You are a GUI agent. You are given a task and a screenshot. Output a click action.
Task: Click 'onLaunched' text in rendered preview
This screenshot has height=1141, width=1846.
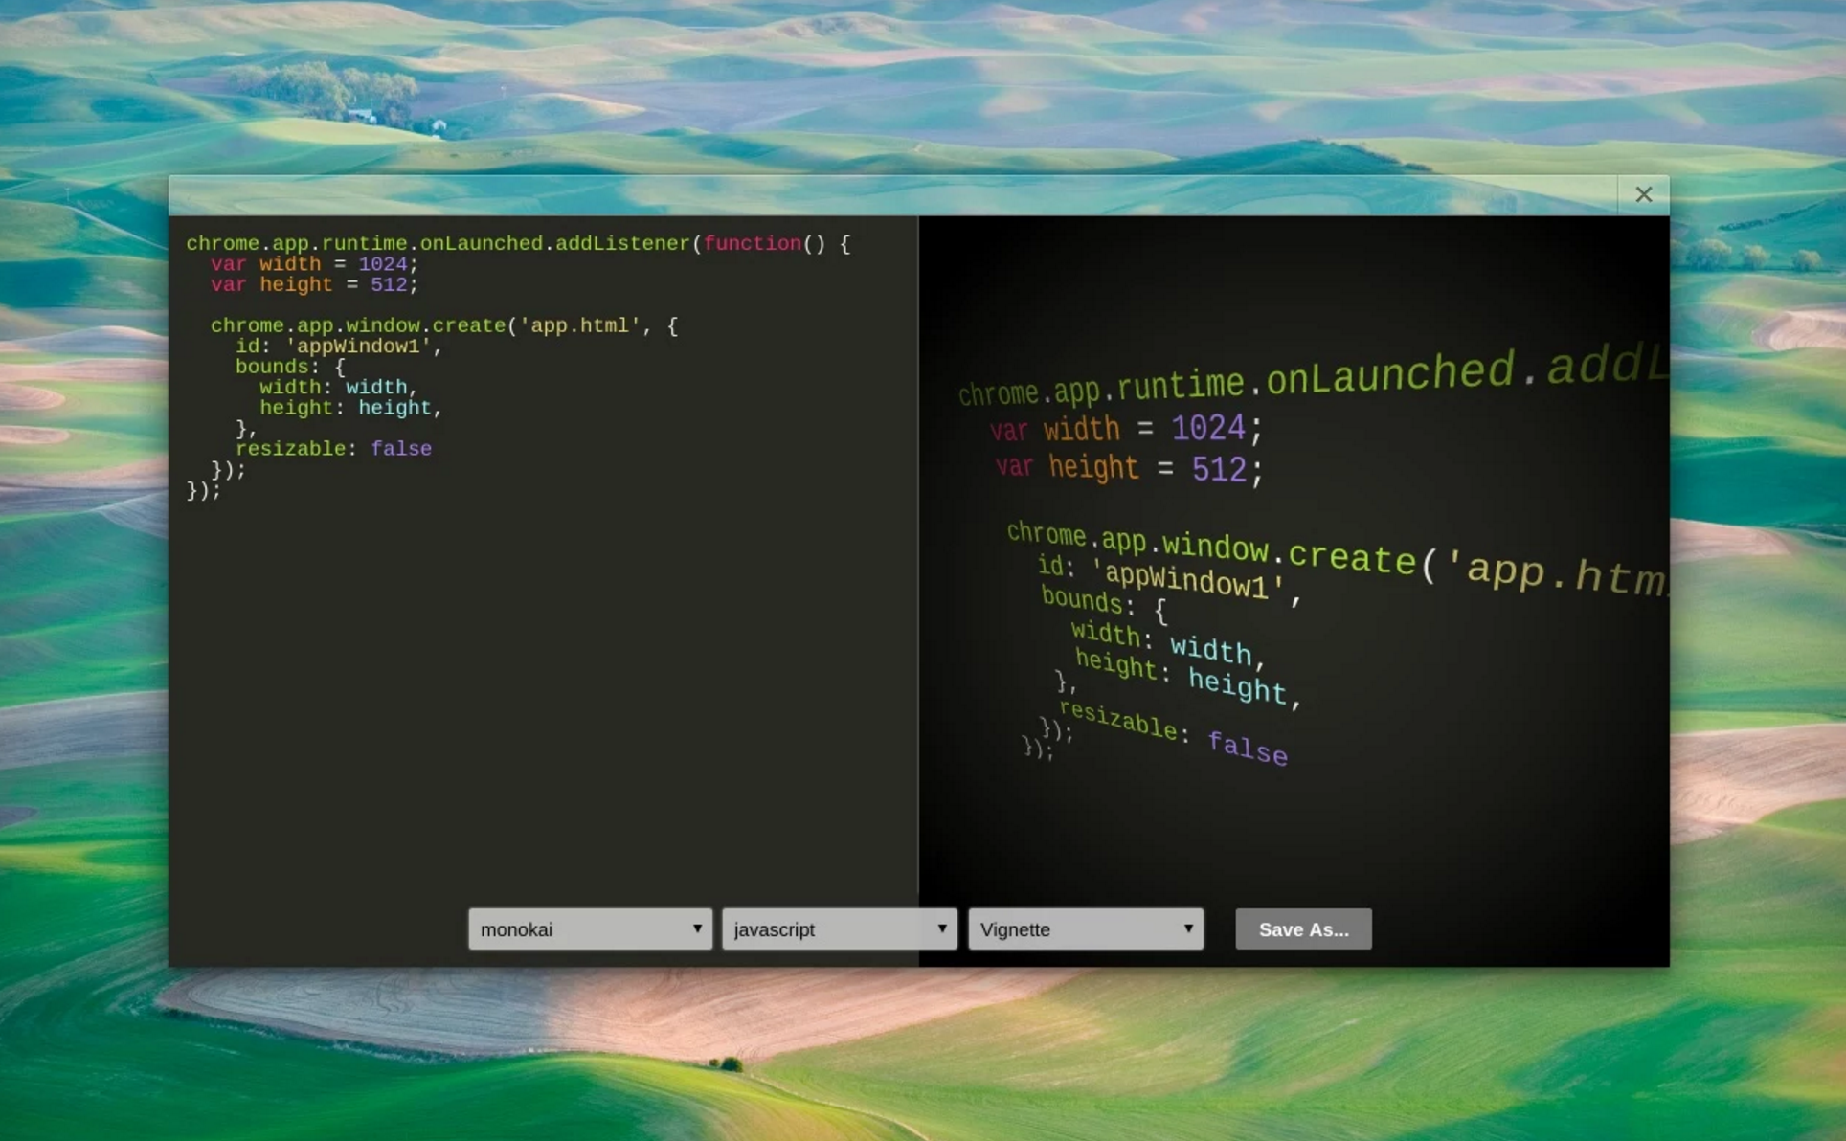click(x=1388, y=375)
